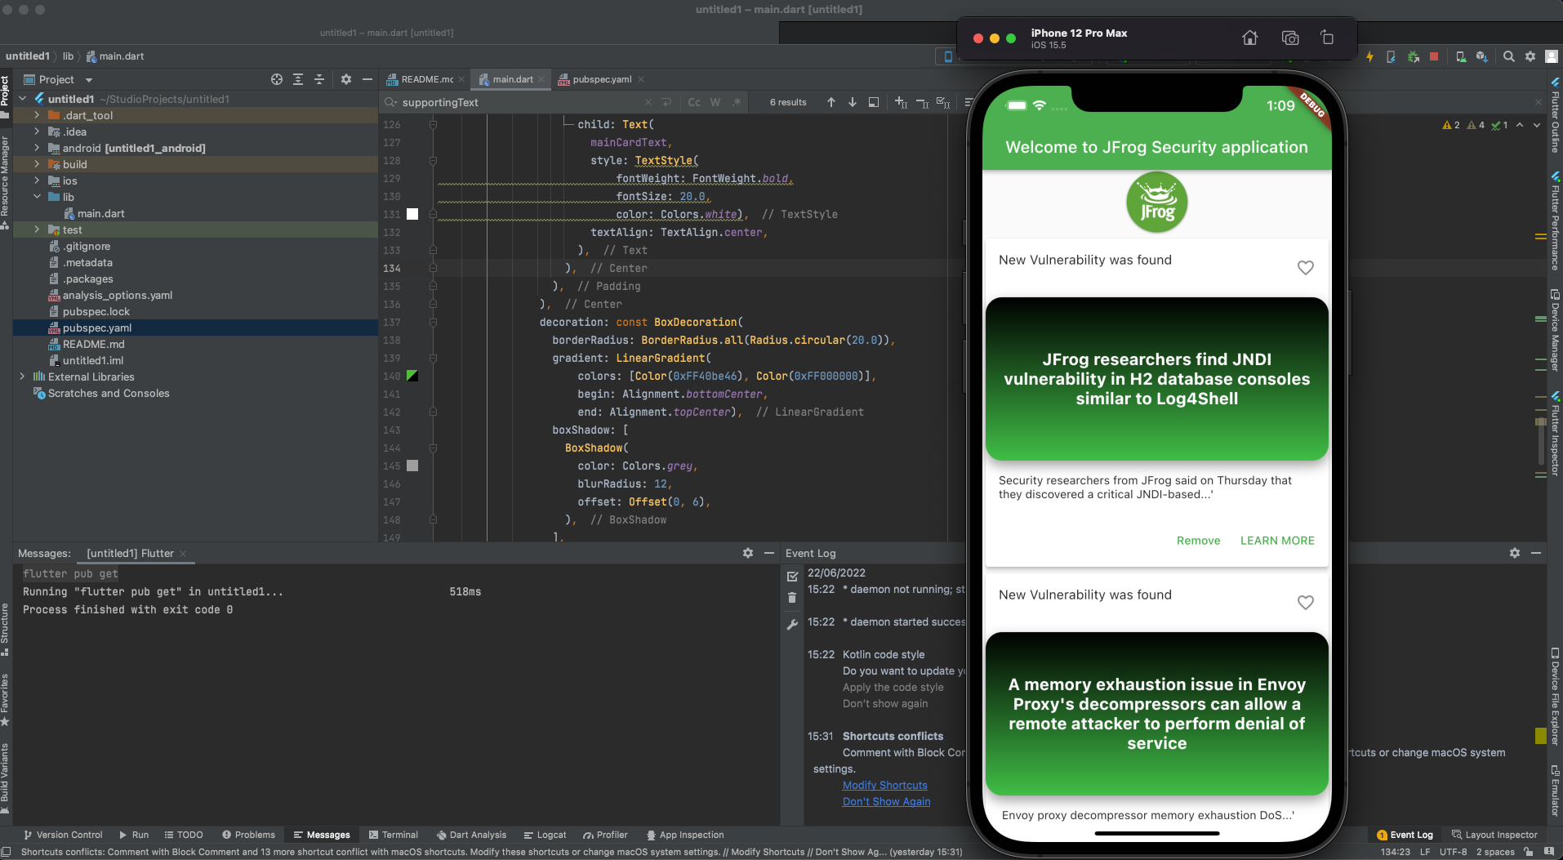Click the locate file target icon in Project panel
Screen dimensions: 1563x860
277,79
